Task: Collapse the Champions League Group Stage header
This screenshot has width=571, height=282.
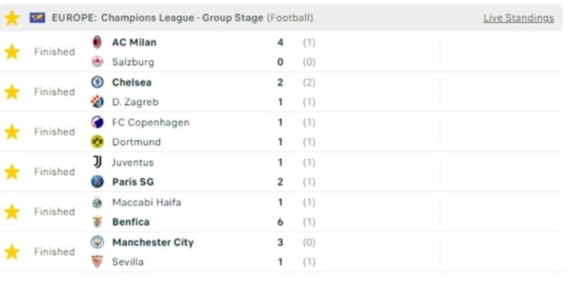Action: [281, 18]
